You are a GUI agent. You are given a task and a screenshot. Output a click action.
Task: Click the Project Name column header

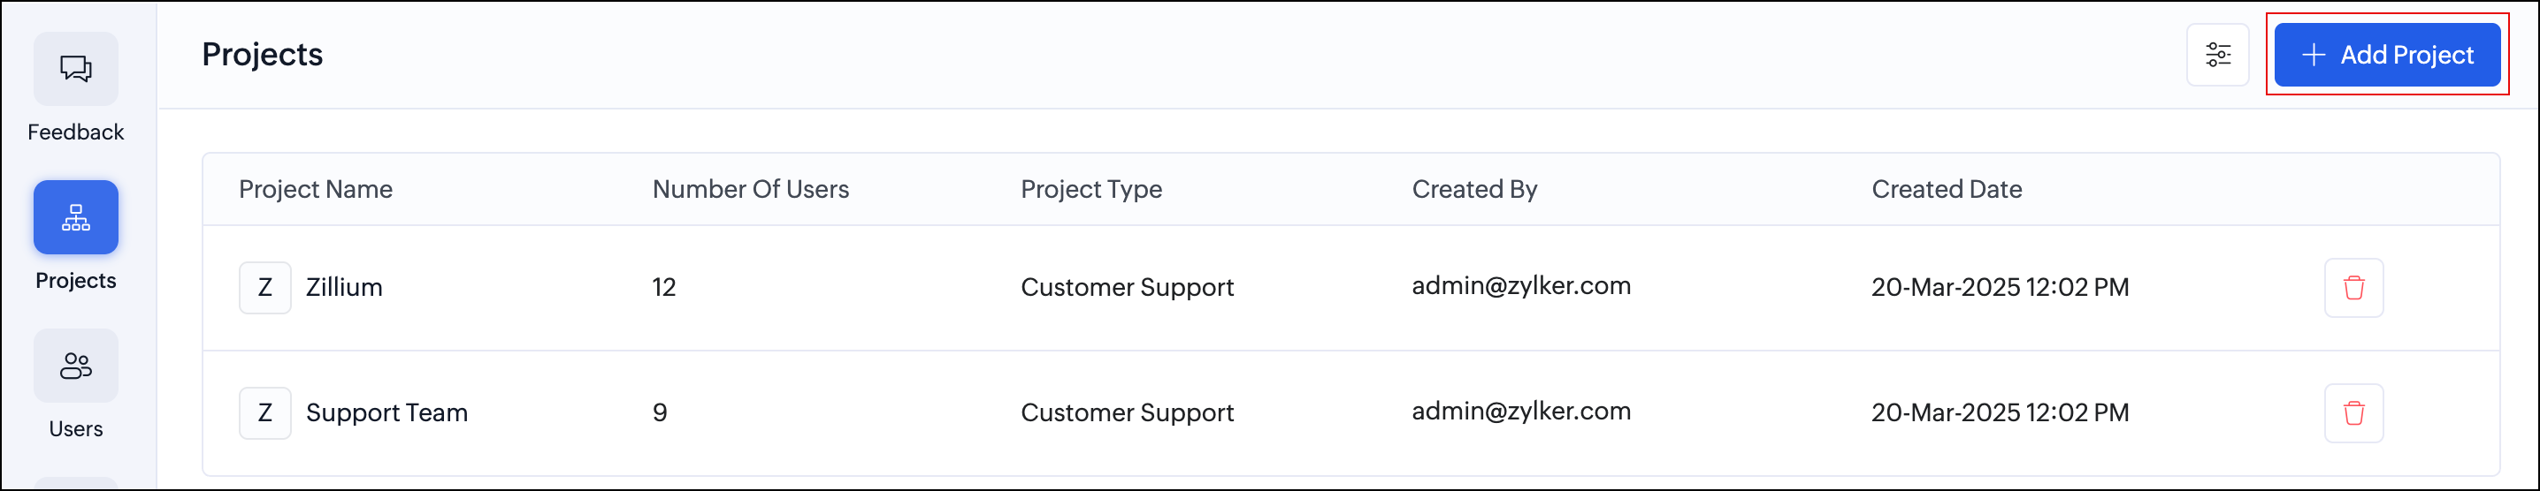[316, 189]
